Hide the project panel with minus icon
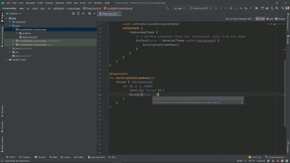Screen dimensions: 290x163 pos(94,14)
